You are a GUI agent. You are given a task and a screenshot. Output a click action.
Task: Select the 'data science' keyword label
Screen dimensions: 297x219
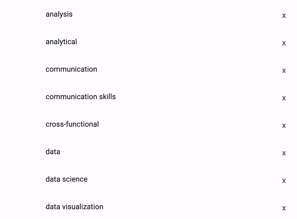[x=67, y=179]
